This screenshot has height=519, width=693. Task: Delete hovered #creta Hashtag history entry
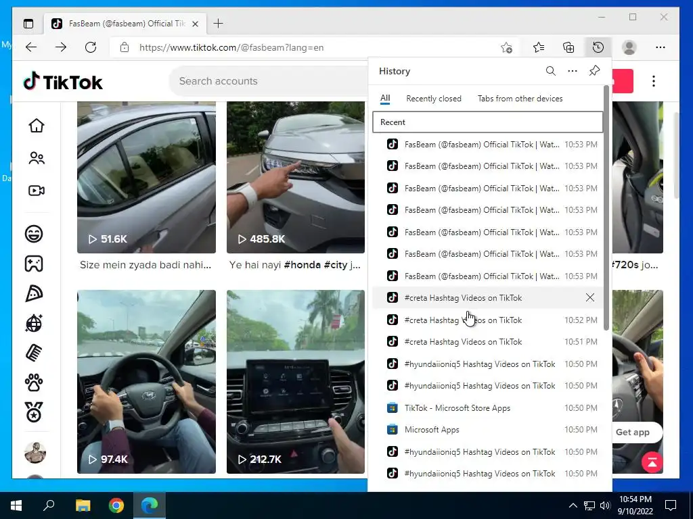[x=590, y=297]
